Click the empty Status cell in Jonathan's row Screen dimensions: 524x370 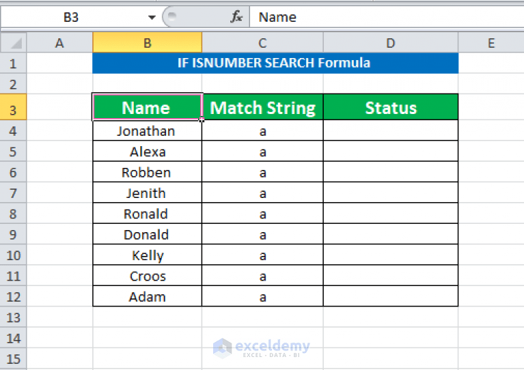pos(391,130)
